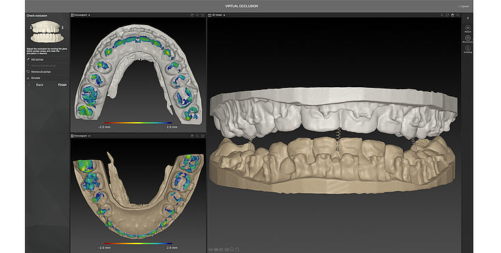Click the check occlusion jaws preview thumbnail
Image resolution: width=501 pixels, height=253 pixels.
click(x=47, y=31)
